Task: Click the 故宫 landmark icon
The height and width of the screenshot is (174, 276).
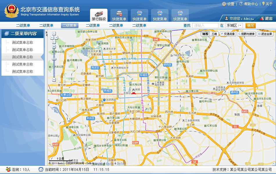Action: [x=133, y=90]
